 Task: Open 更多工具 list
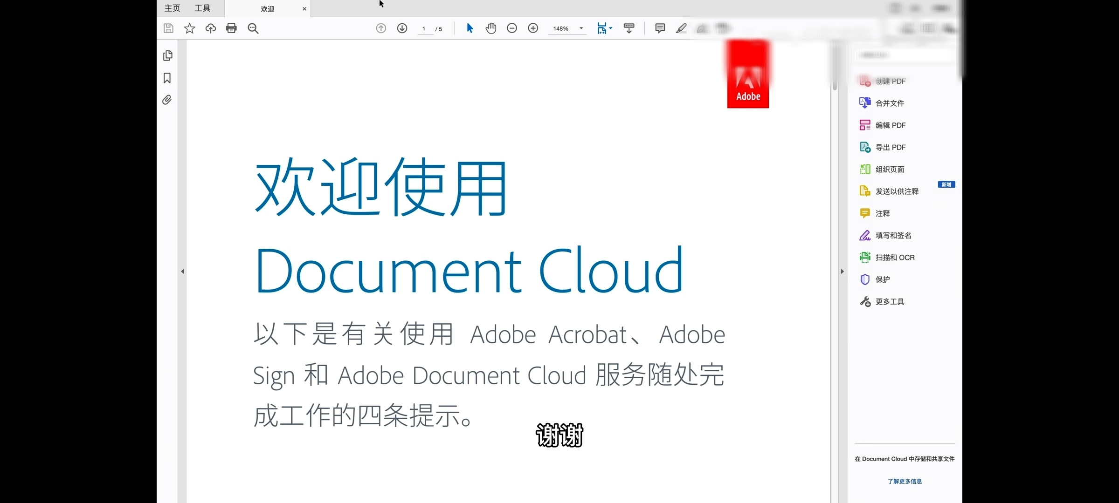(882, 302)
